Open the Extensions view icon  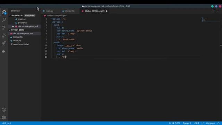[4, 43]
